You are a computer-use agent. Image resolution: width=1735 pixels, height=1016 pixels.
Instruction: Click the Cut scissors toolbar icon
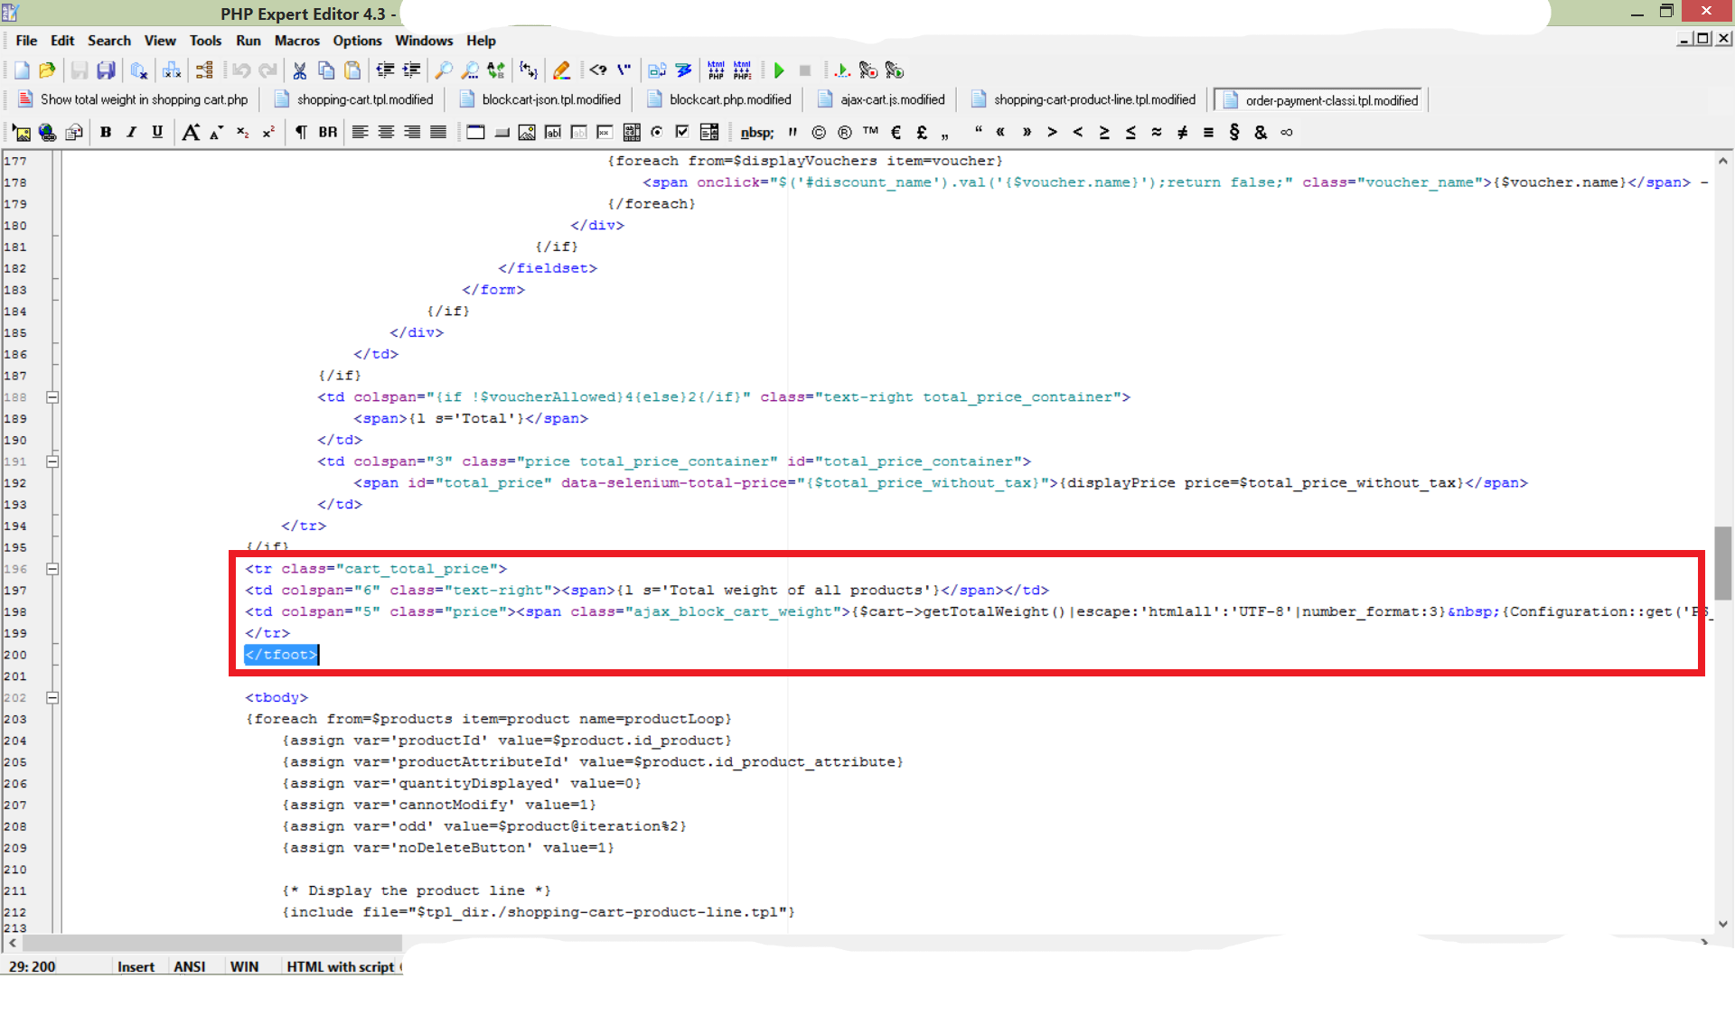[x=300, y=70]
